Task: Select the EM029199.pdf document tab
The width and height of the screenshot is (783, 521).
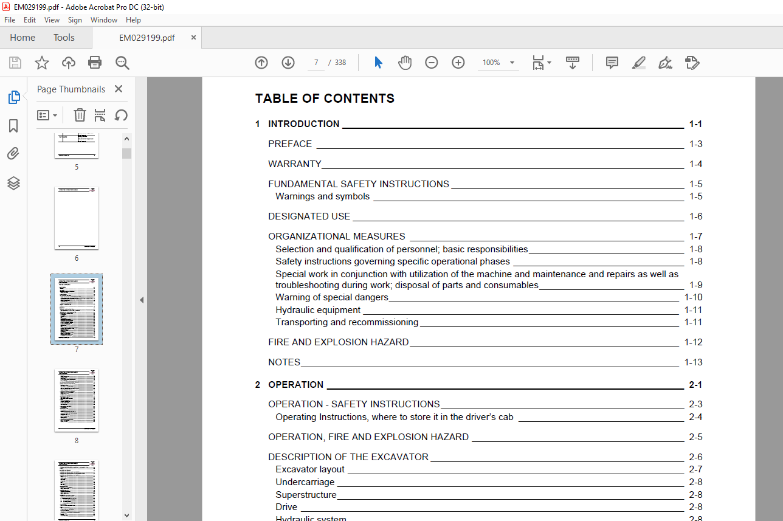Action: [x=147, y=38]
